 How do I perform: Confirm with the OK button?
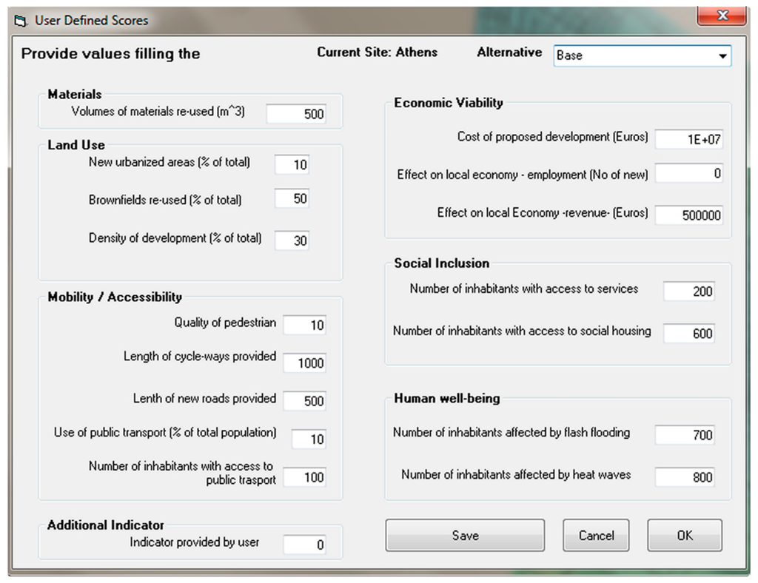685,535
